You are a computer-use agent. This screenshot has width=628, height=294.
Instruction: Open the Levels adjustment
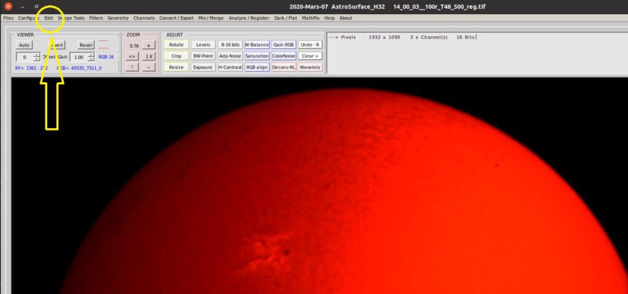pos(203,45)
